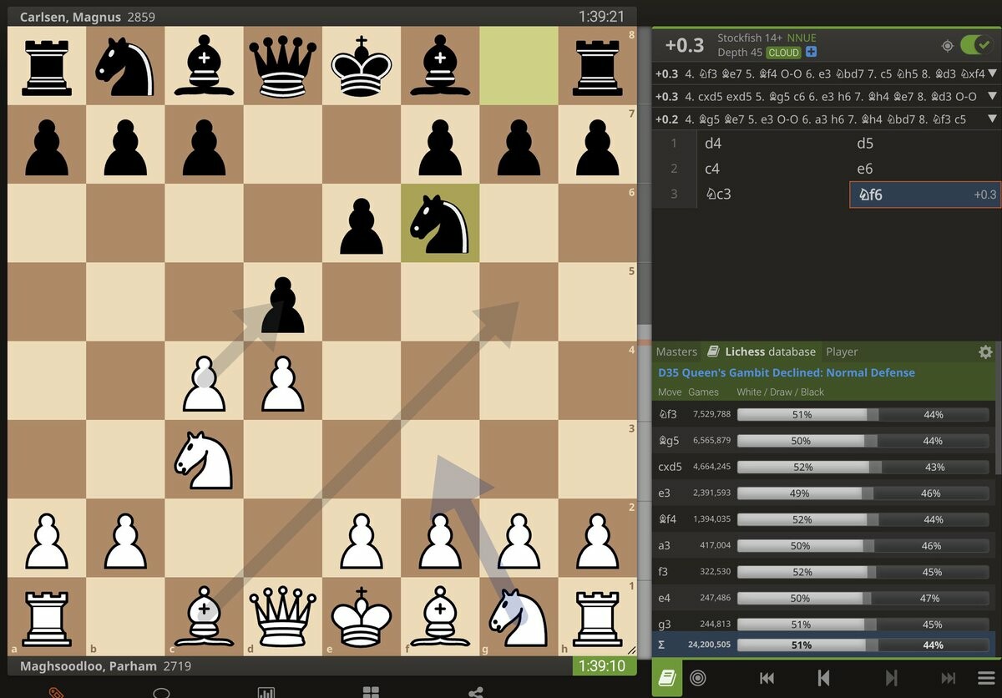The height and width of the screenshot is (698, 1002).
Task: Open the hamburger action menu
Action: pyautogui.click(x=987, y=678)
